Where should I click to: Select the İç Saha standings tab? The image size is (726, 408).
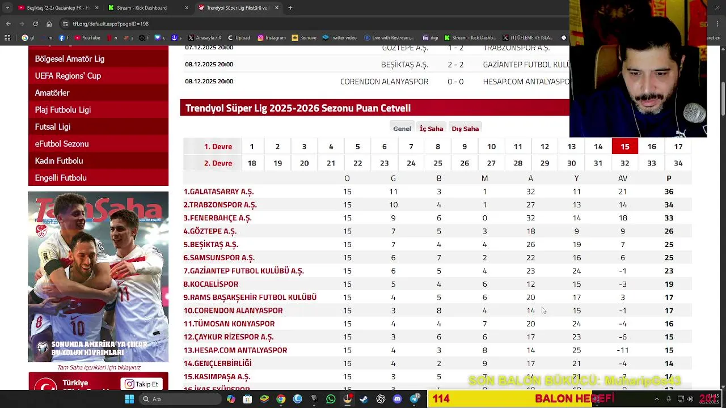(431, 129)
